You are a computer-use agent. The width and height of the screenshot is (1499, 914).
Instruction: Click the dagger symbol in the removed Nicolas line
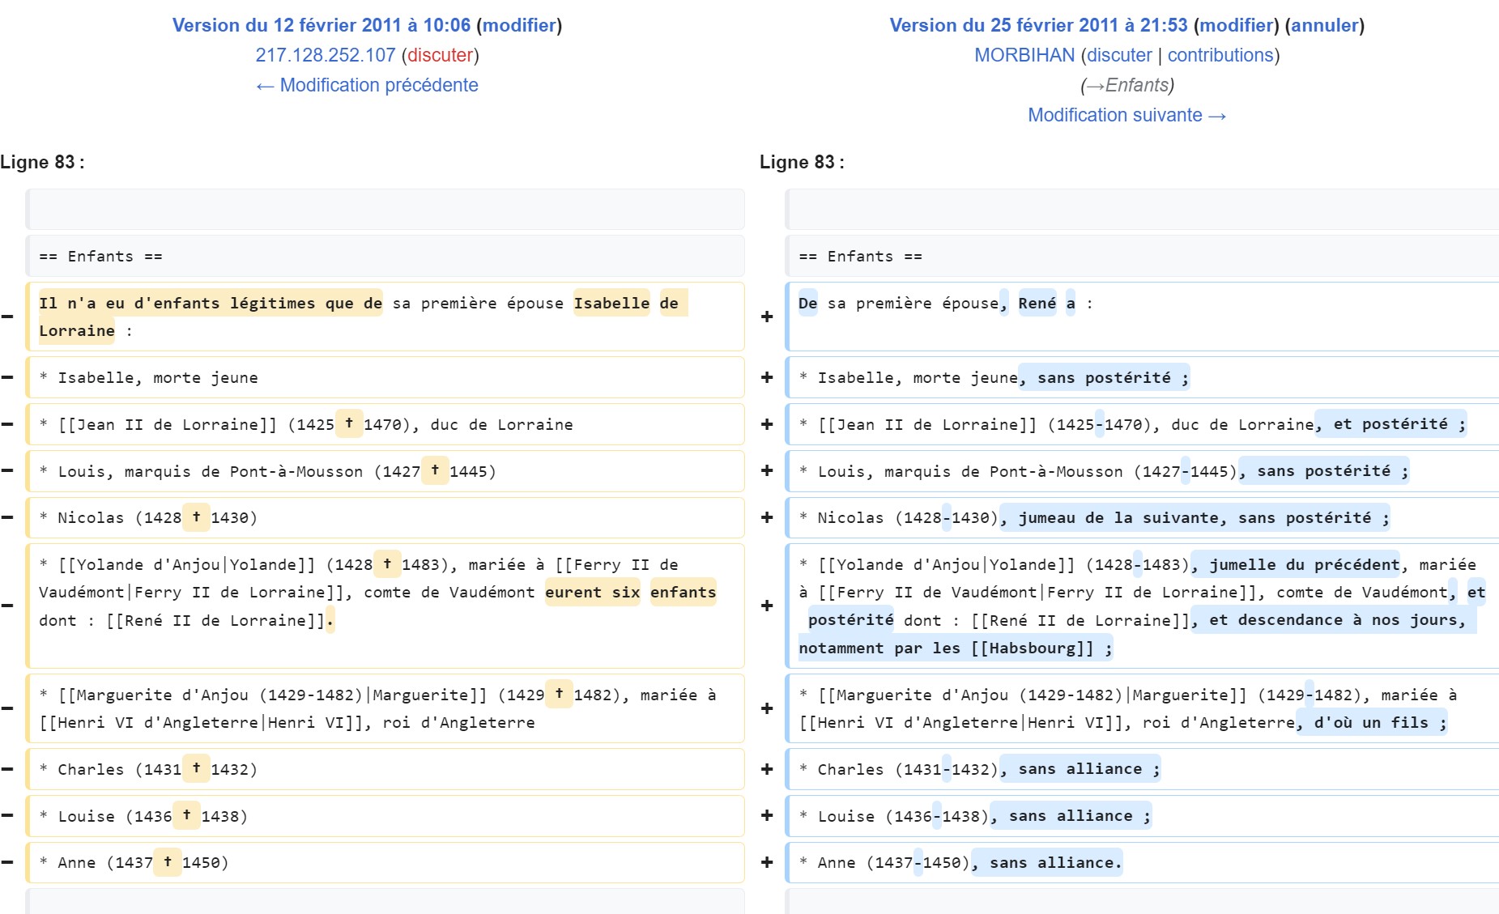[x=196, y=517]
